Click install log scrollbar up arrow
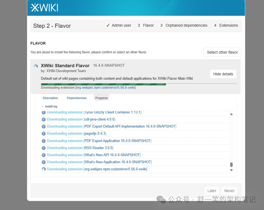Viewport: 264px width, 210px height. pos(231,114)
